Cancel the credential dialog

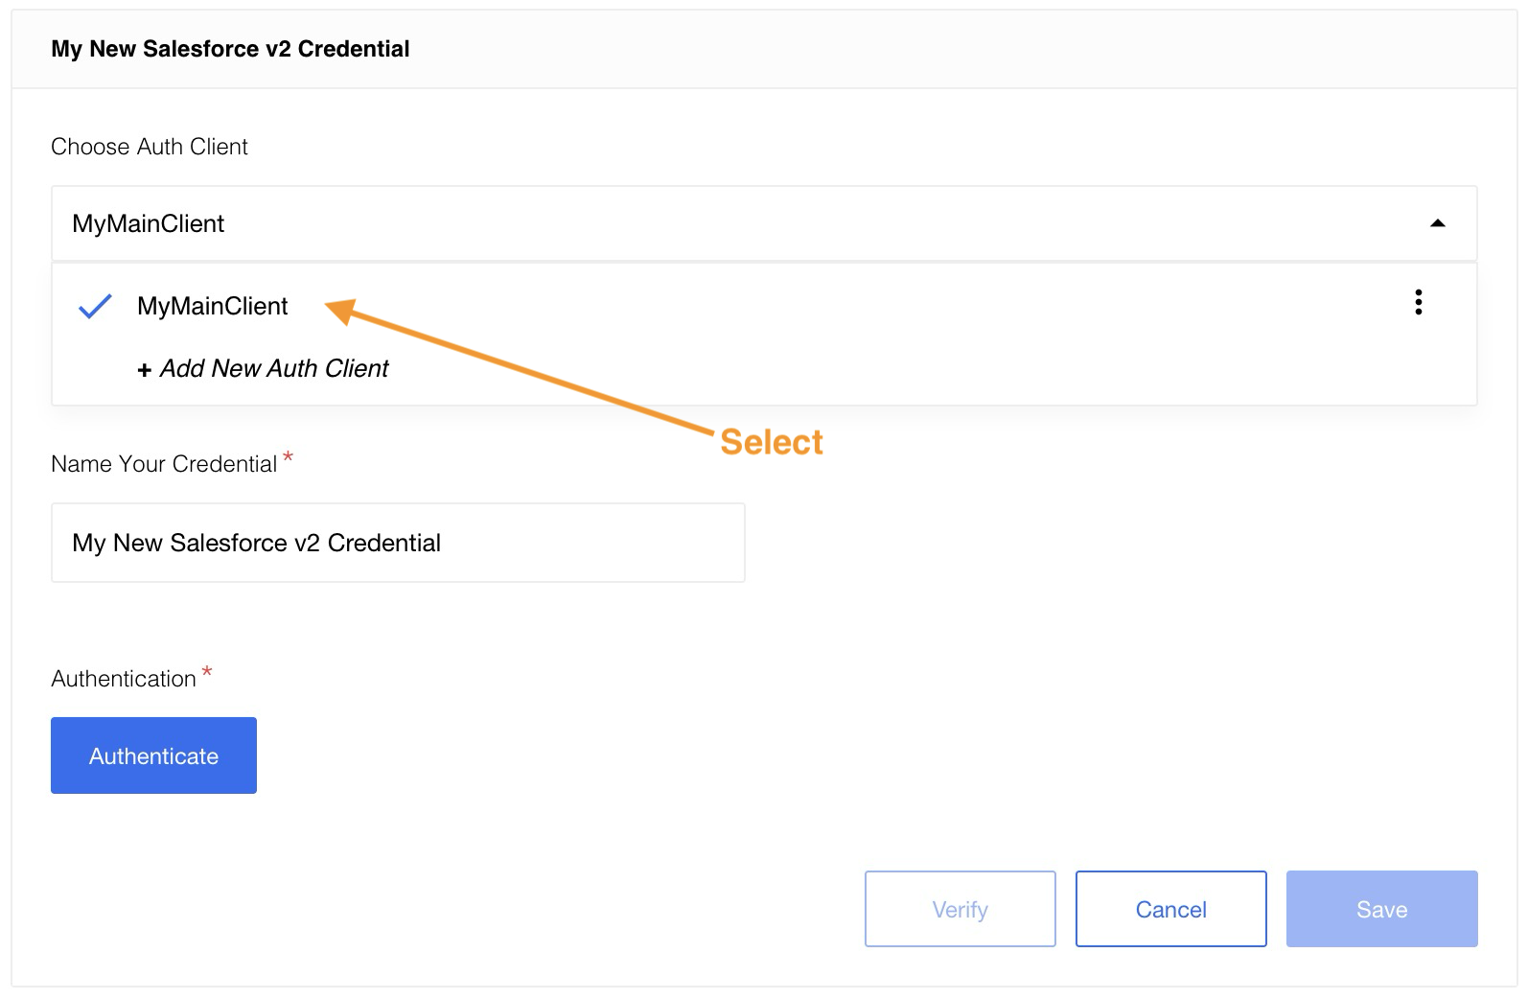tap(1170, 909)
